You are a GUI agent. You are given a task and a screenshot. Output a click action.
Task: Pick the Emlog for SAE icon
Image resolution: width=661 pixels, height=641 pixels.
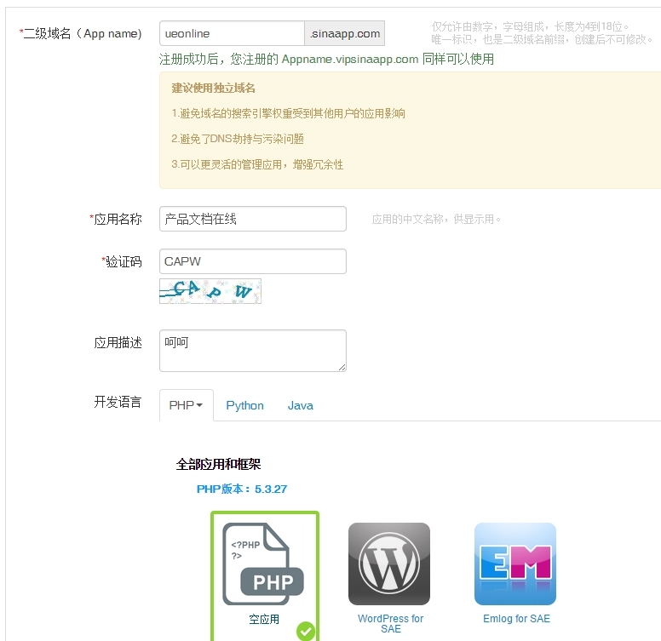[515, 564]
